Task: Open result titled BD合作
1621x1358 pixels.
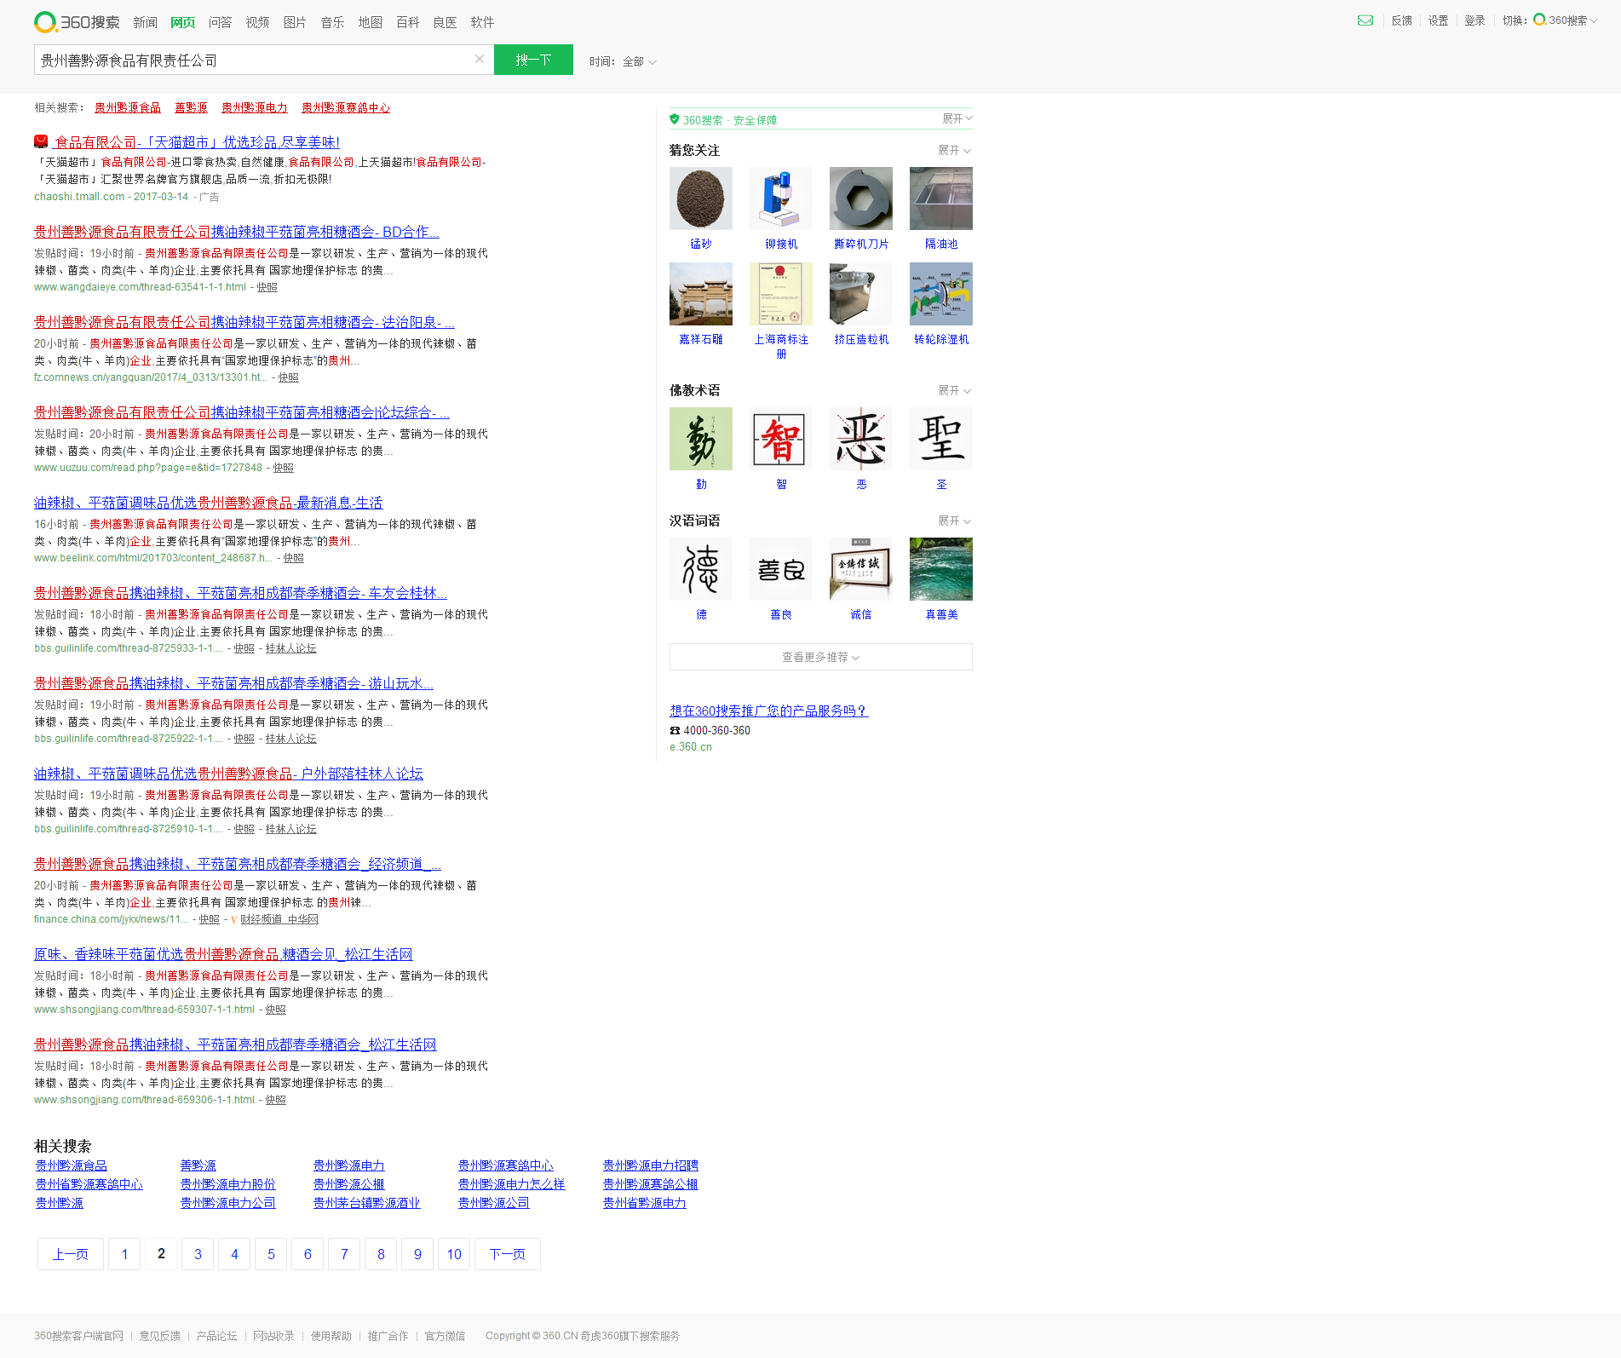Action: point(237,232)
